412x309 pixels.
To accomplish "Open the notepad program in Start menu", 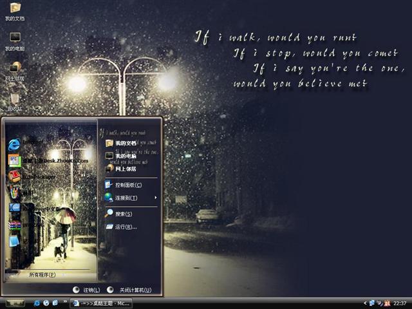I will tap(24, 241).
